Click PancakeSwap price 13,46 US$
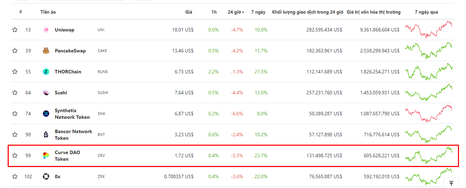This screenshot has width=466, height=188. (x=183, y=51)
